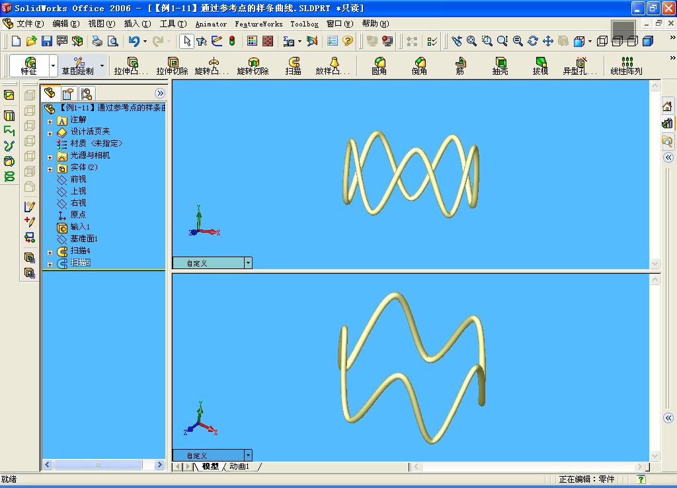
Task: Switch to Shaded display mode
Action: (648, 41)
